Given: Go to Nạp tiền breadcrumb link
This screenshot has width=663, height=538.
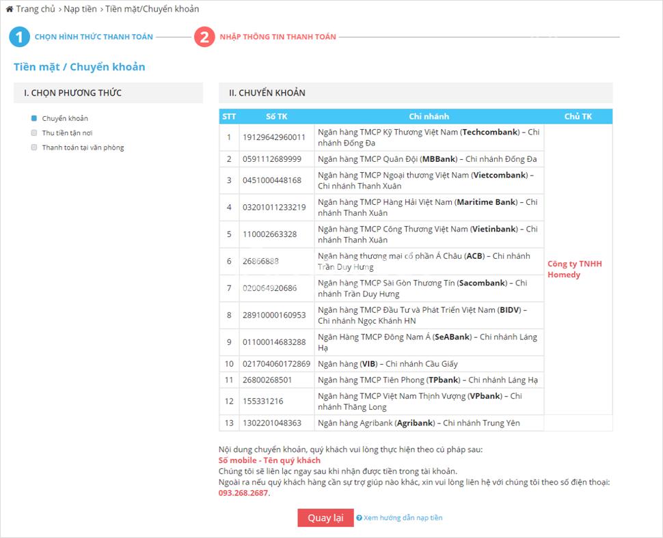Looking at the screenshot, I should (80, 9).
